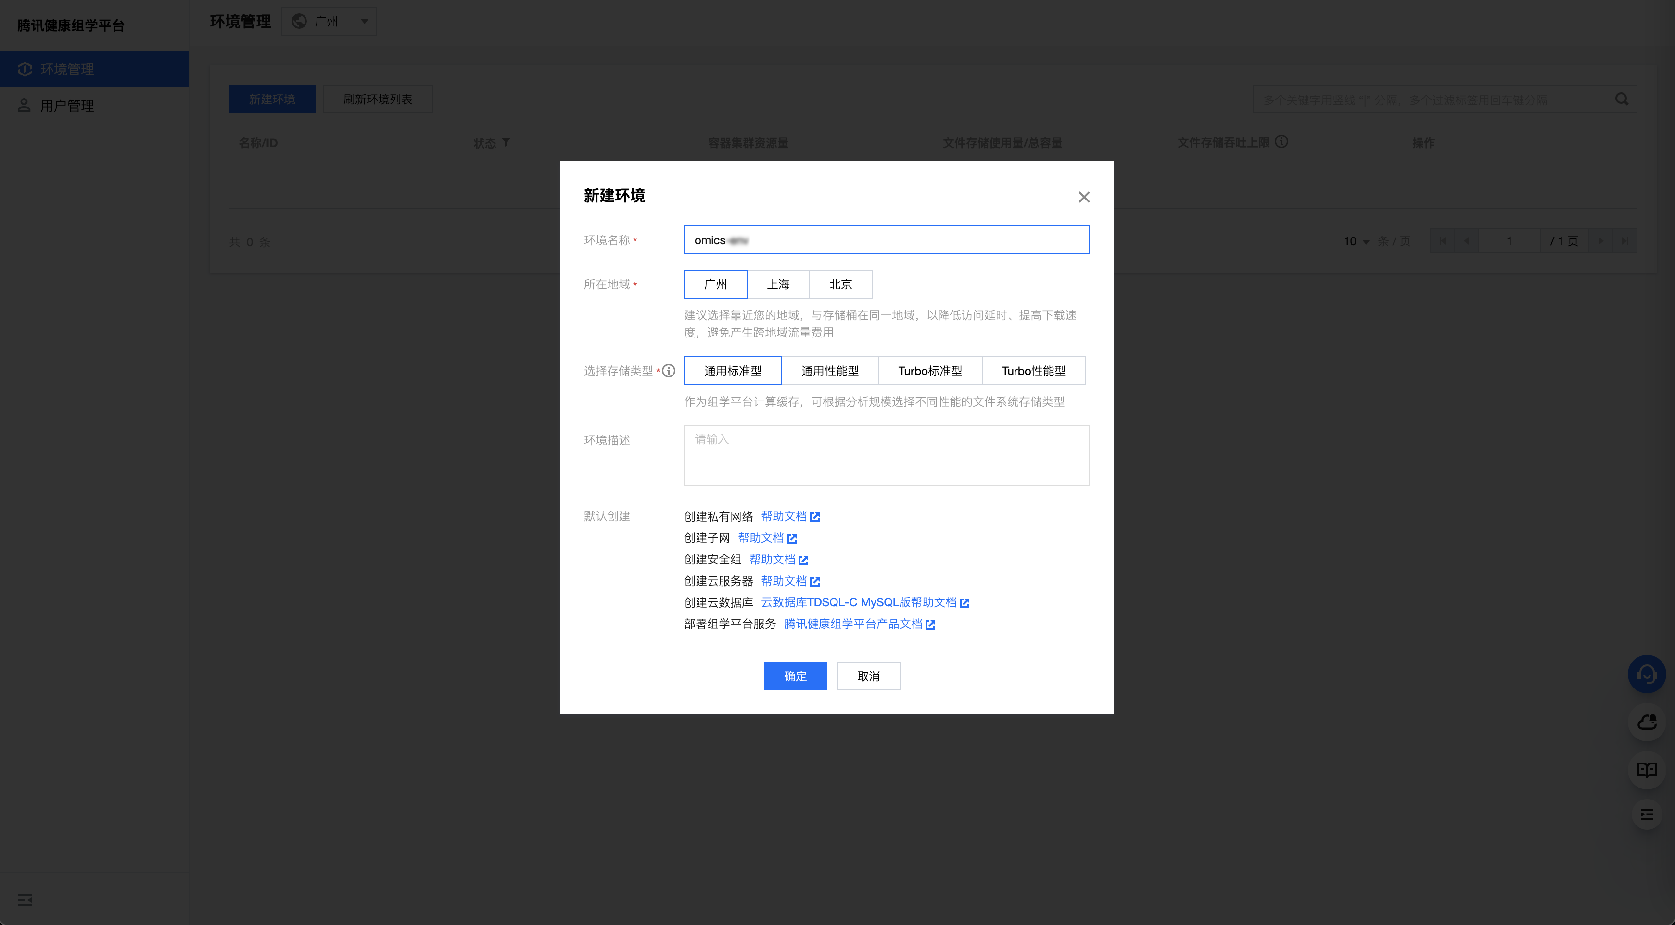Click the 用户管理 user icon
Screen dimensions: 1675x925
[x=24, y=105]
